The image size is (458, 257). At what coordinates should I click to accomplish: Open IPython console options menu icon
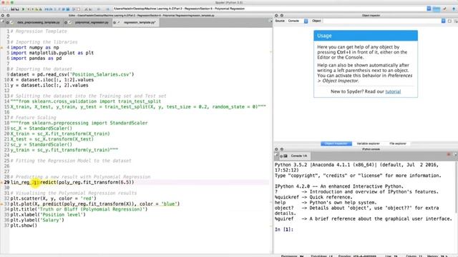click(x=456, y=155)
